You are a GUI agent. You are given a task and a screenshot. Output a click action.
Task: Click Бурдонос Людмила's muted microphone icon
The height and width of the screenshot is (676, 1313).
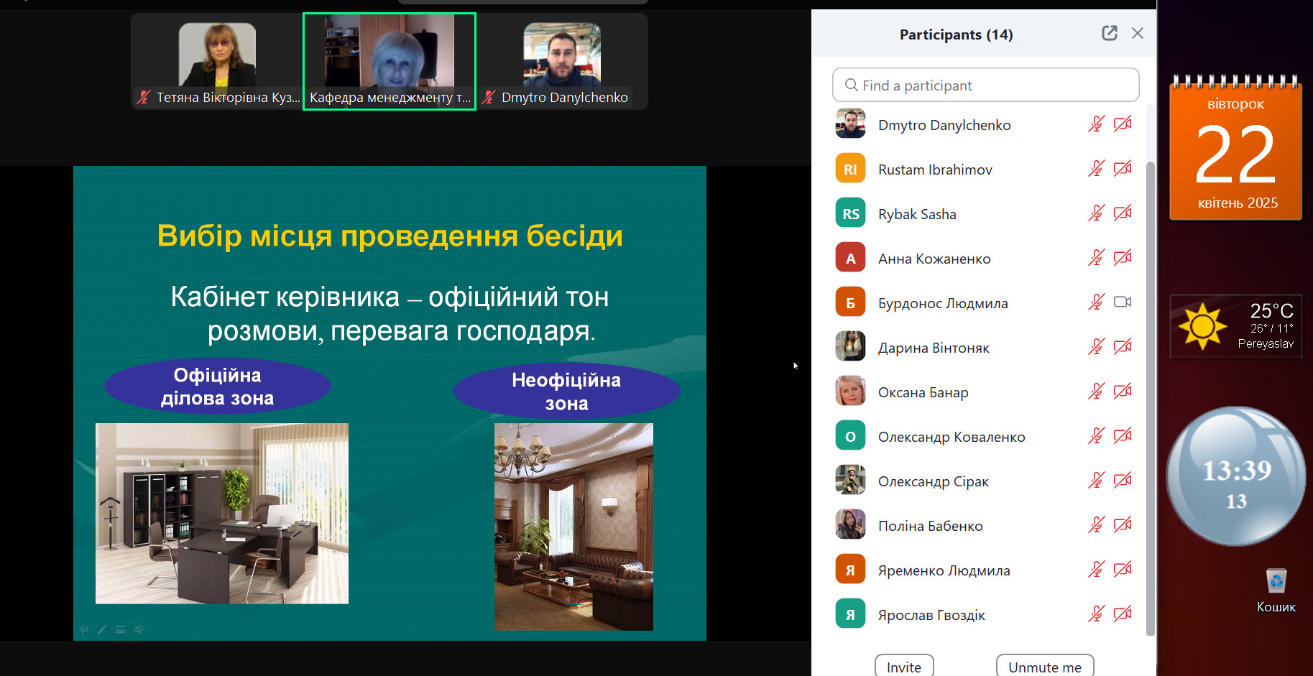pyautogui.click(x=1096, y=302)
